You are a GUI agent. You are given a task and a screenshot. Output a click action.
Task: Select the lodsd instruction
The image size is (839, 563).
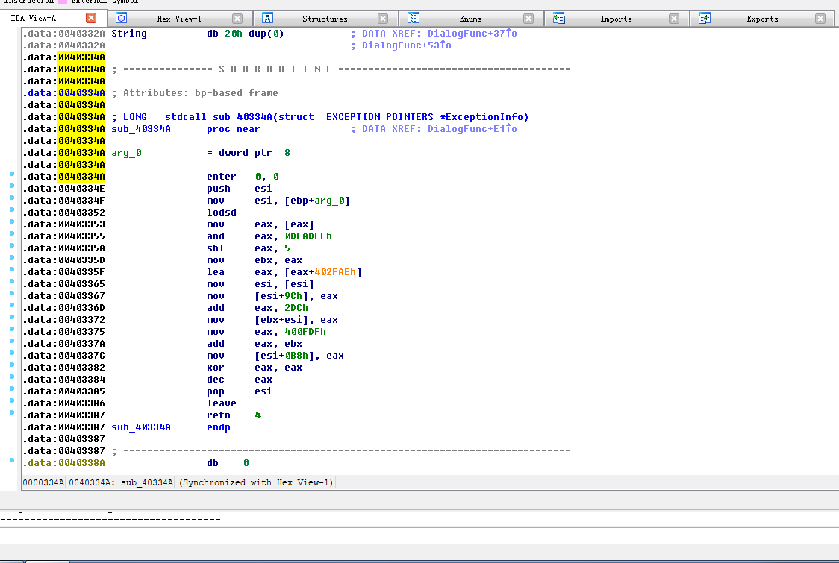[x=222, y=213]
